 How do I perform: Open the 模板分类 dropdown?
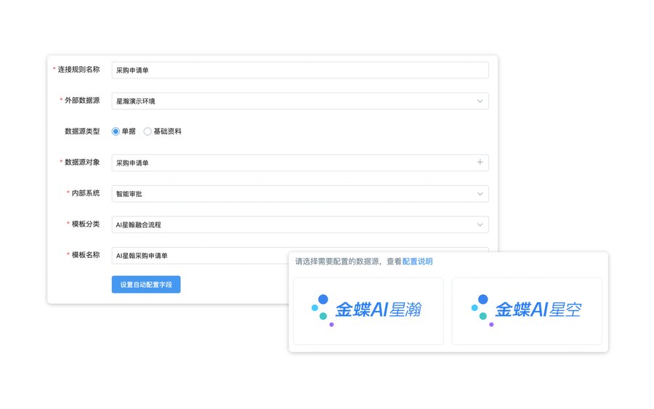[x=300, y=224]
